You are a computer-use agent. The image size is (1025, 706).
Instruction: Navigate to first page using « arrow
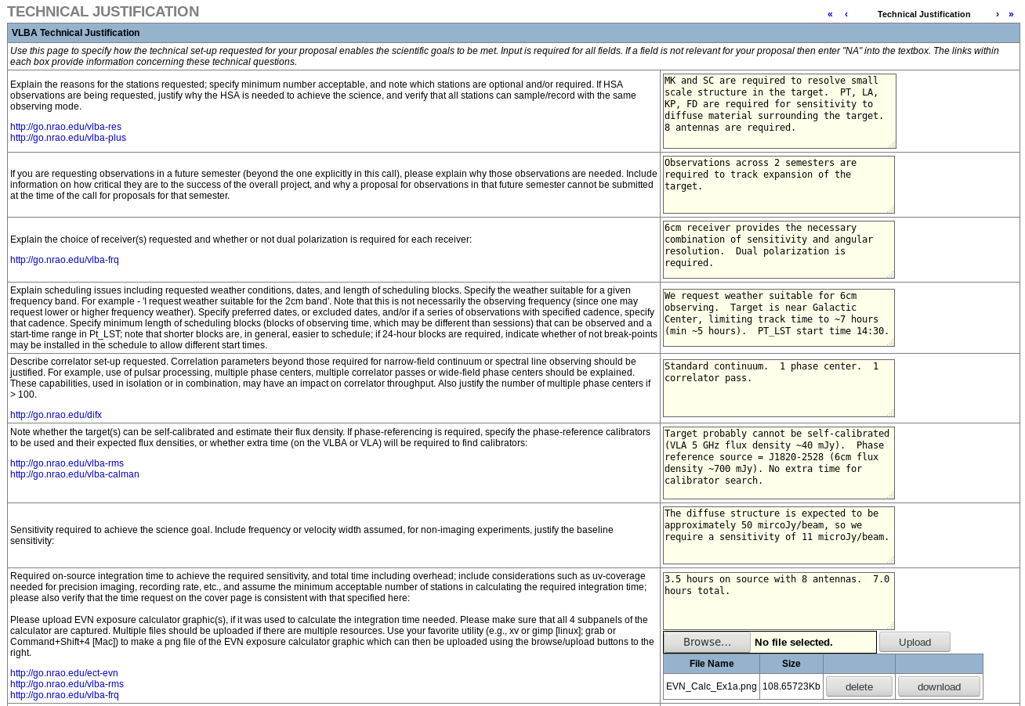pyautogui.click(x=830, y=13)
